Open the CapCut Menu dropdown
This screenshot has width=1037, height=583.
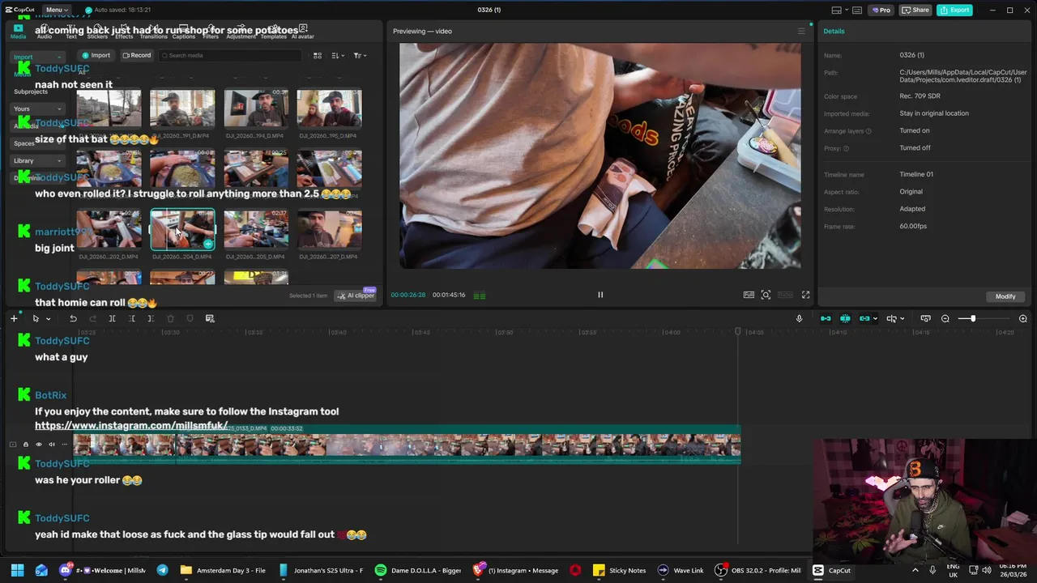pos(57,10)
